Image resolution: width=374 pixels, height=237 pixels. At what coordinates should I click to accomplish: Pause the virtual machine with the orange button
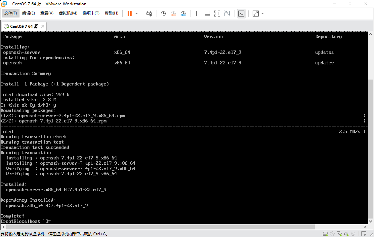pos(130,14)
